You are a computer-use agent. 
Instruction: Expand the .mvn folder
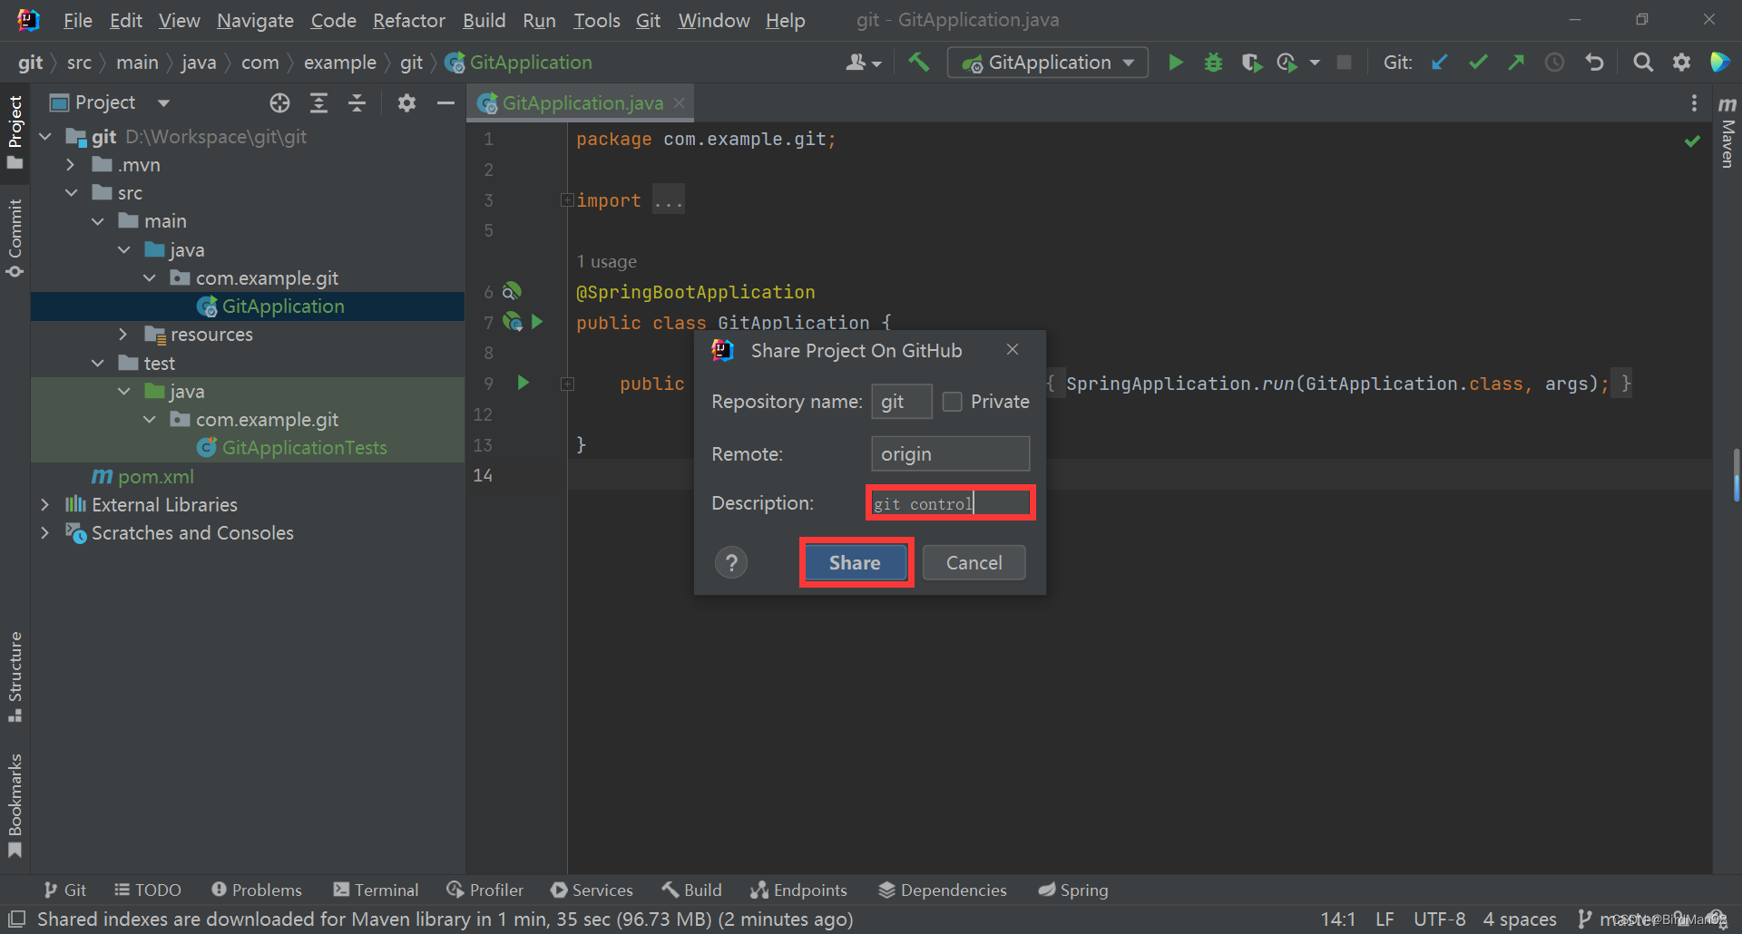[x=71, y=165]
